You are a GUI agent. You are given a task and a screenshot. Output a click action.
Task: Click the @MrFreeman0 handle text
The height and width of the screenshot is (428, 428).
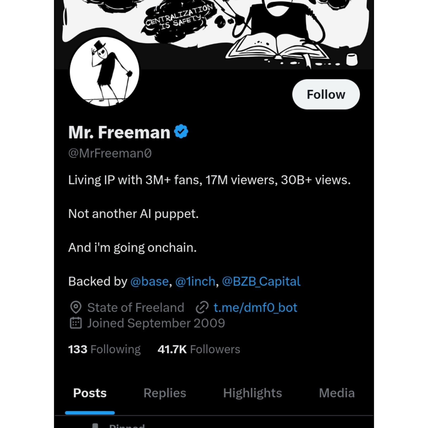pos(110,153)
